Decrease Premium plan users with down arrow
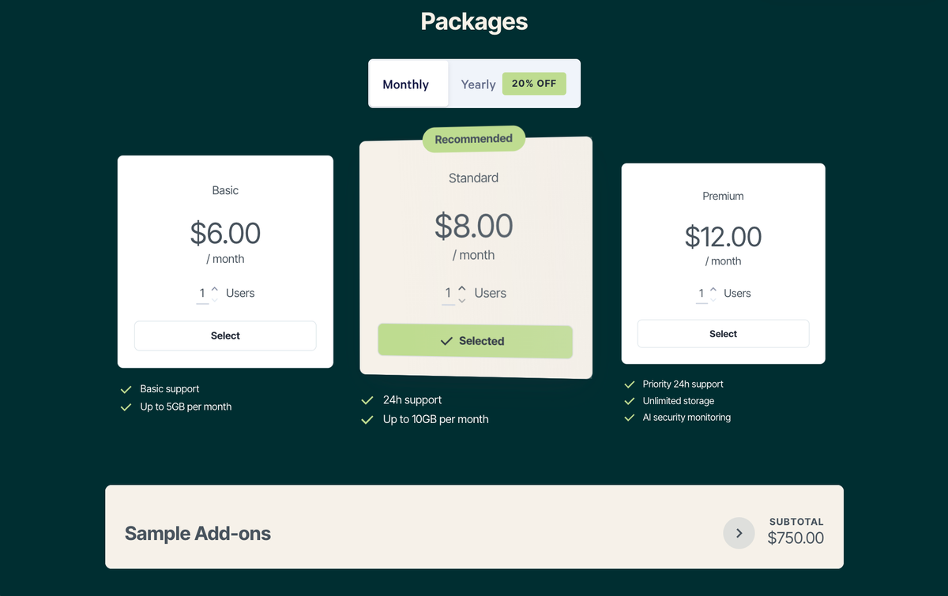Viewport: 948px width, 596px height. 713,299
